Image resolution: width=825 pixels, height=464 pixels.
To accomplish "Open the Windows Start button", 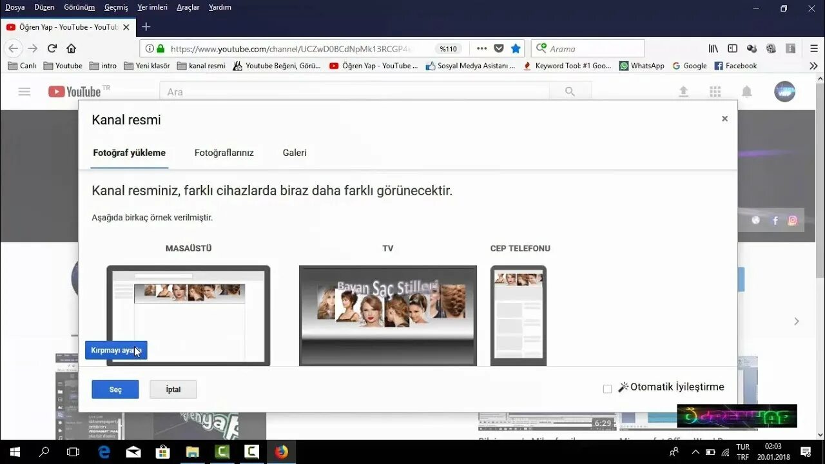I will 15,452.
